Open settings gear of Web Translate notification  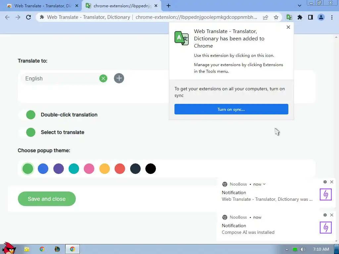(x=325, y=182)
